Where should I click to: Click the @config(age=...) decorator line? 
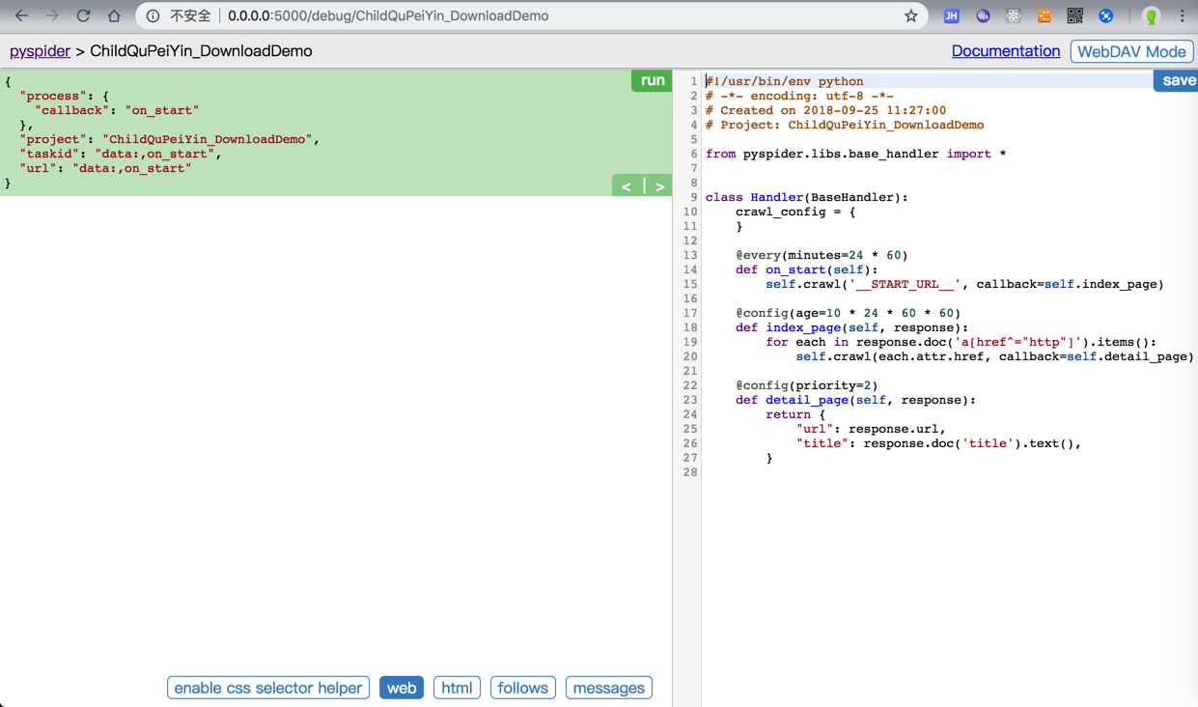tap(848, 313)
